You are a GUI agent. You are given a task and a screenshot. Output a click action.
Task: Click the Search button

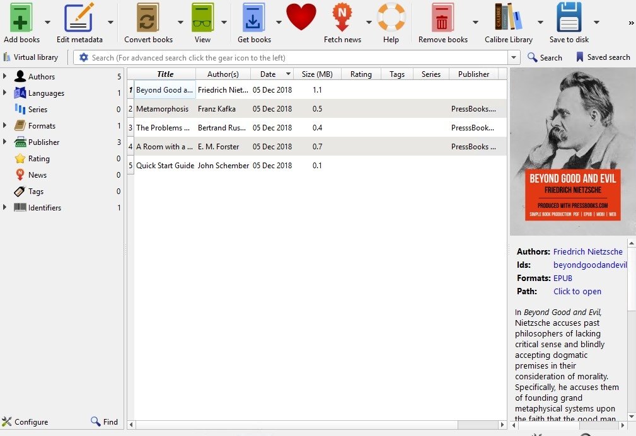click(x=545, y=57)
